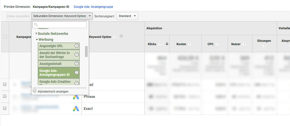Remove Keyword-Option dimension with X icon
The image size is (290, 126).
(122, 37)
